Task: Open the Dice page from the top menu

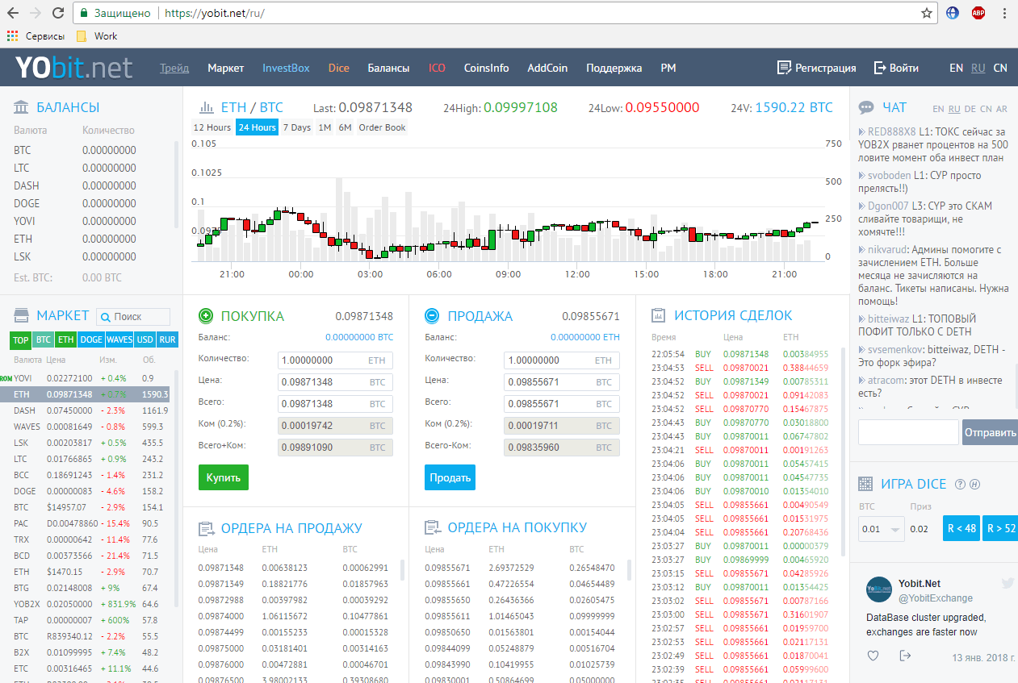Action: [339, 69]
